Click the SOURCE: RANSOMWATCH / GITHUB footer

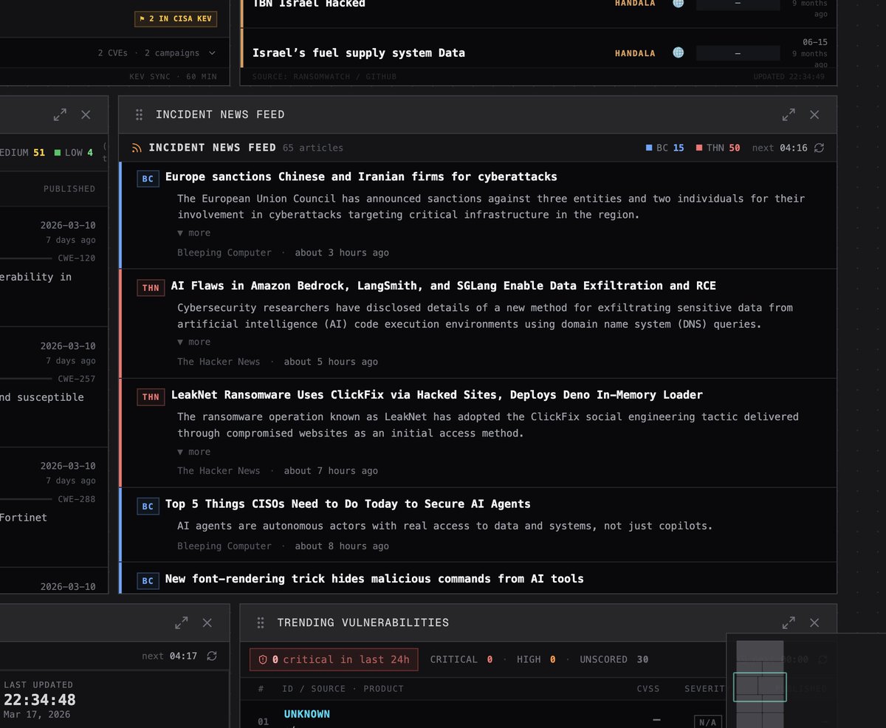[x=324, y=77]
